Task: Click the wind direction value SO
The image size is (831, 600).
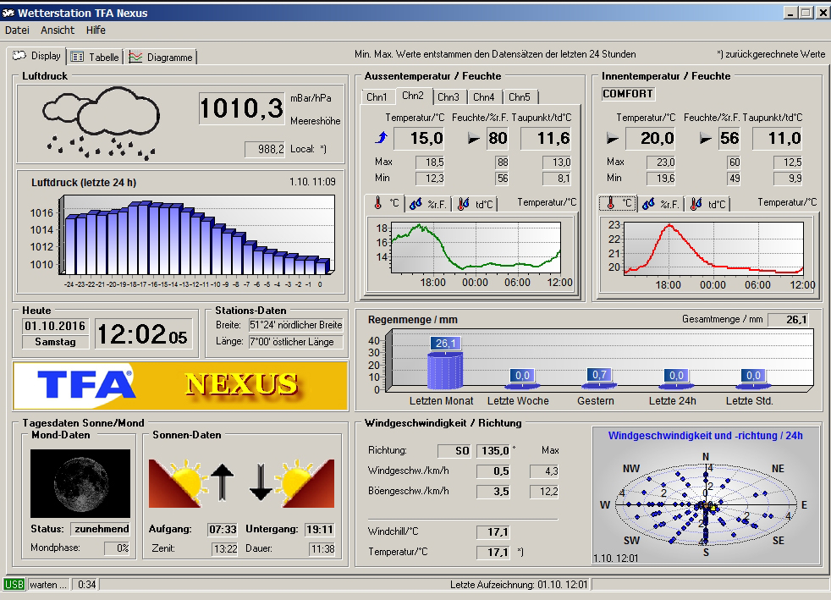Action: tap(454, 450)
